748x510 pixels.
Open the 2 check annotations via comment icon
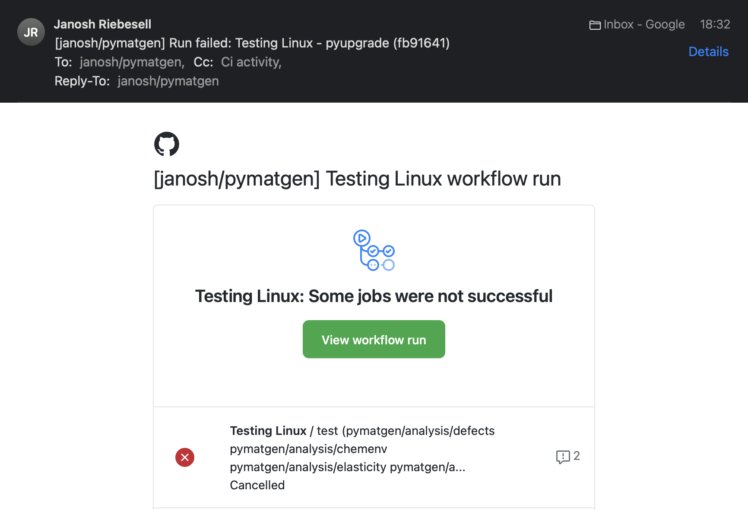(x=563, y=456)
